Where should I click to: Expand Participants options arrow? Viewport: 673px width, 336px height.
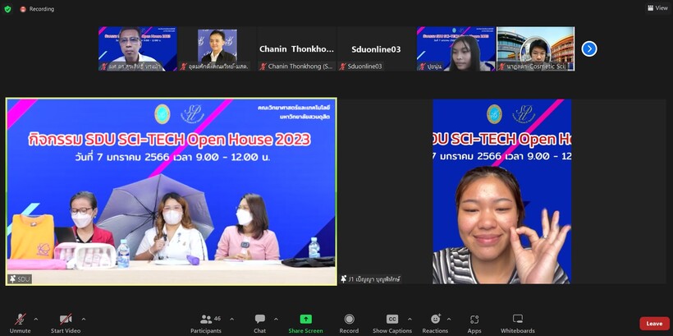(x=231, y=320)
